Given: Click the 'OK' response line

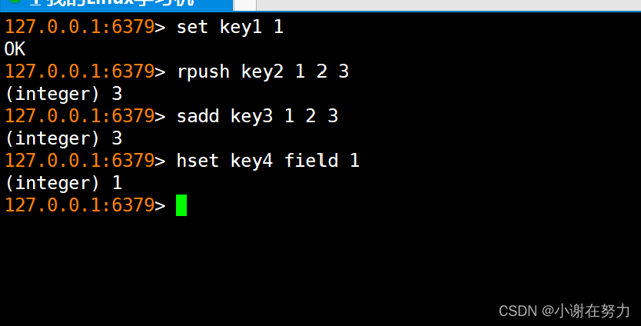Looking at the screenshot, I should pos(15,49).
